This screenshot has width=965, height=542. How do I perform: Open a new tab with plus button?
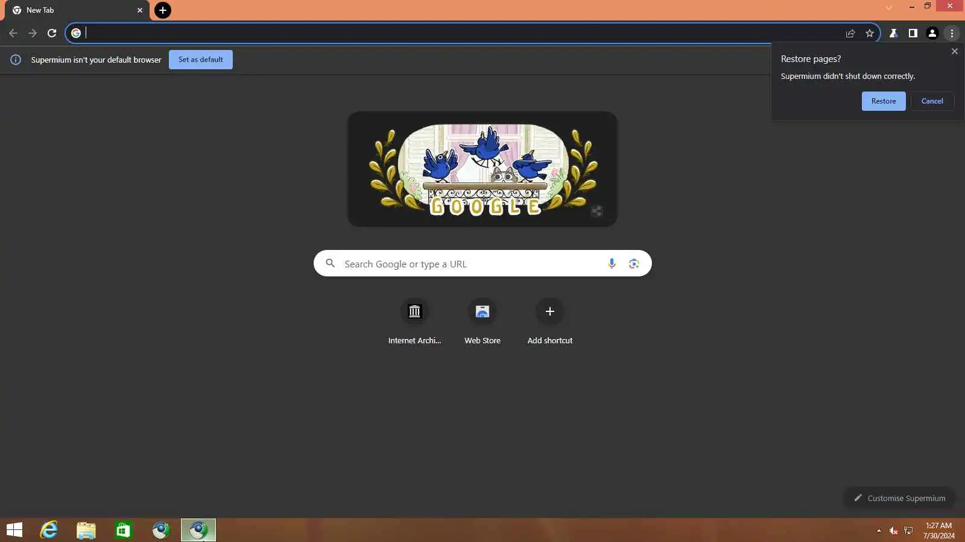[163, 10]
